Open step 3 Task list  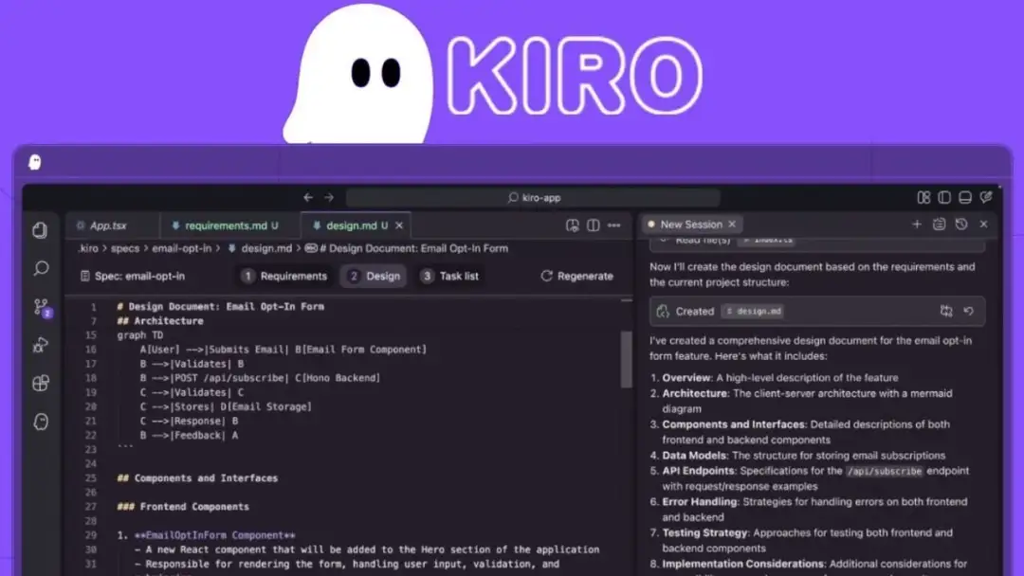pos(450,276)
